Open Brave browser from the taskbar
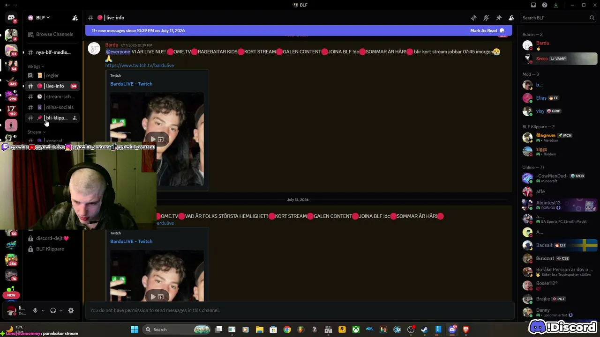The image size is (600, 337). click(x=465, y=330)
